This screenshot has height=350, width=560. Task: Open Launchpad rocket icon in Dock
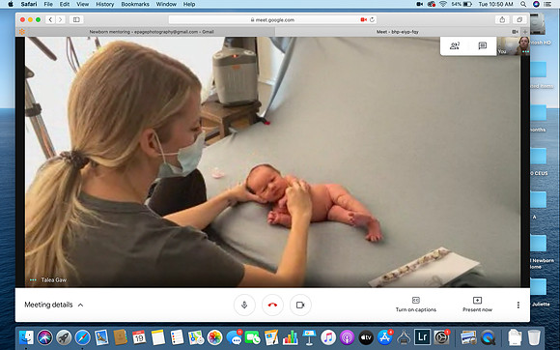pyautogui.click(x=64, y=337)
